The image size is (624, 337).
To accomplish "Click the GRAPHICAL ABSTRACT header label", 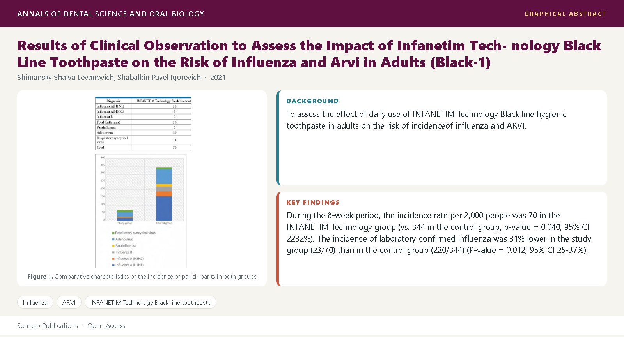I will point(565,14).
